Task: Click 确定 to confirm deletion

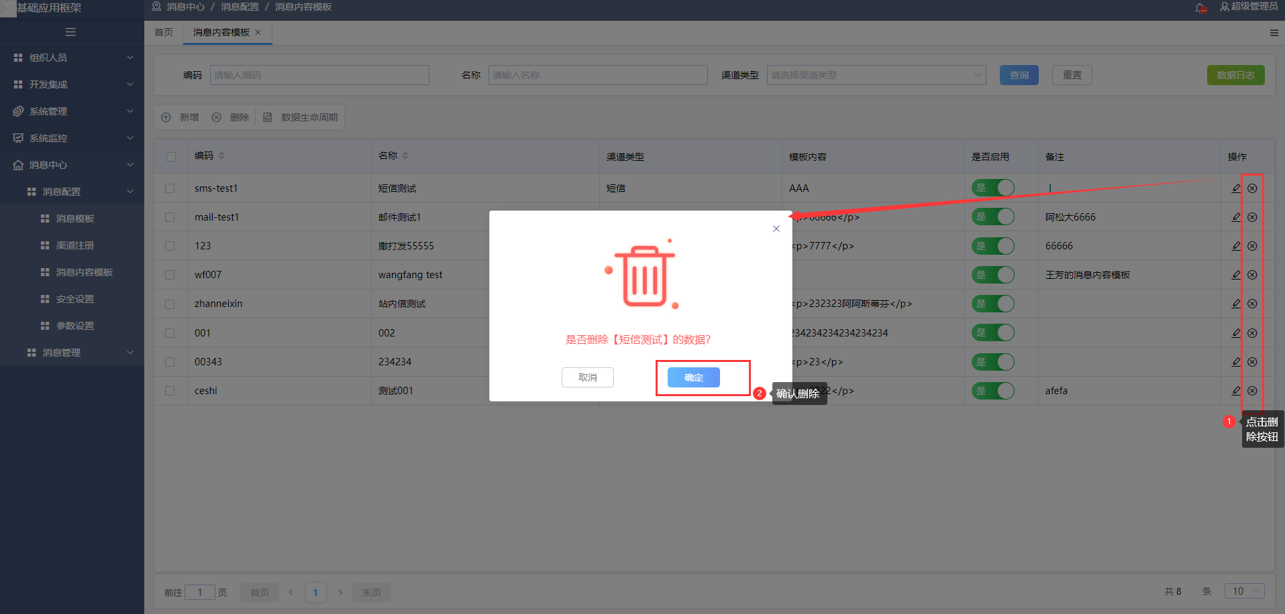Action: 693,377
